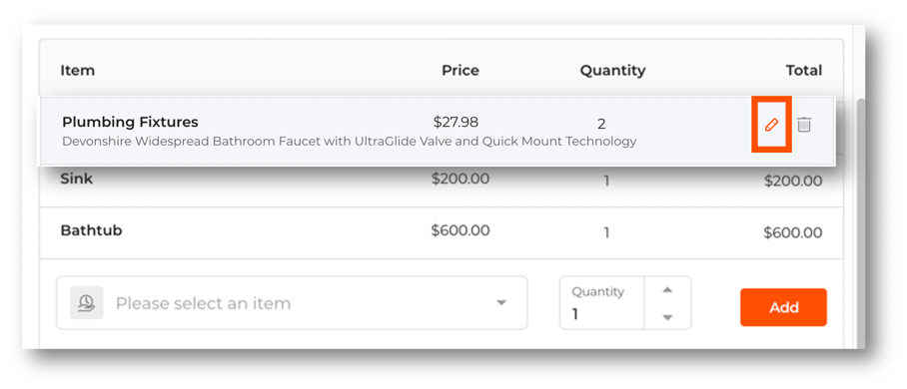The height and width of the screenshot is (389, 907).
Task: Select the Sink row
Action: [x=442, y=181]
